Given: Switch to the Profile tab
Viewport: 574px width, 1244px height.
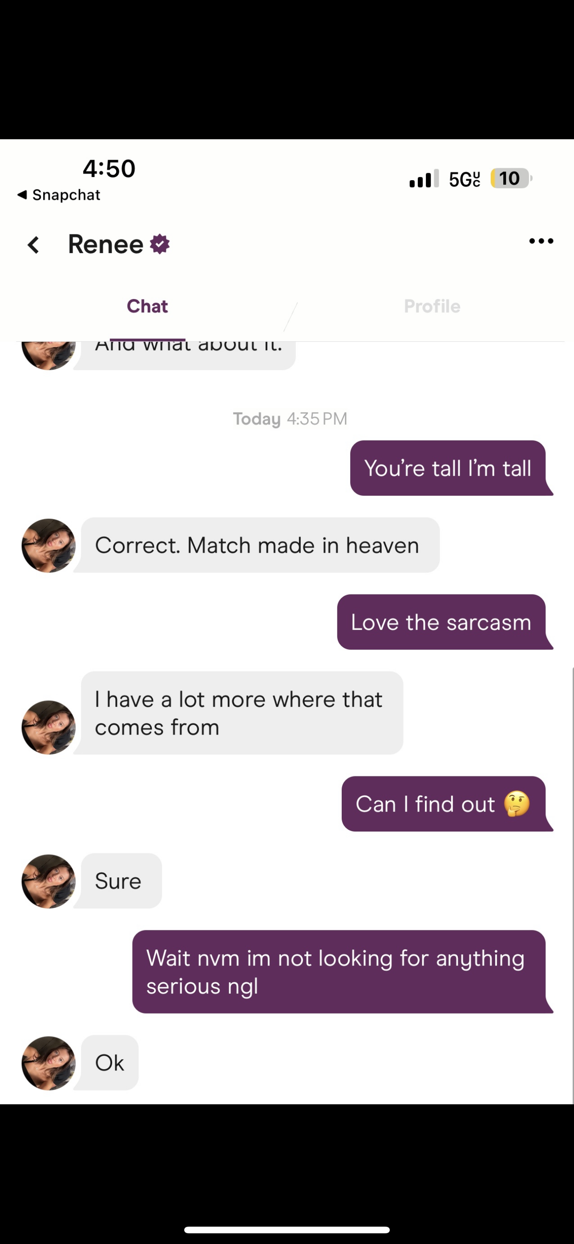Looking at the screenshot, I should point(432,306).
